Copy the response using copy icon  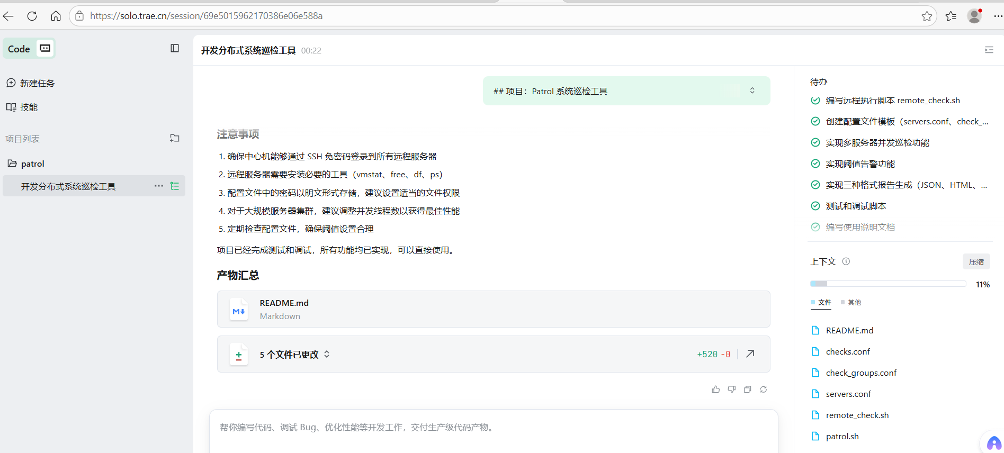748,389
